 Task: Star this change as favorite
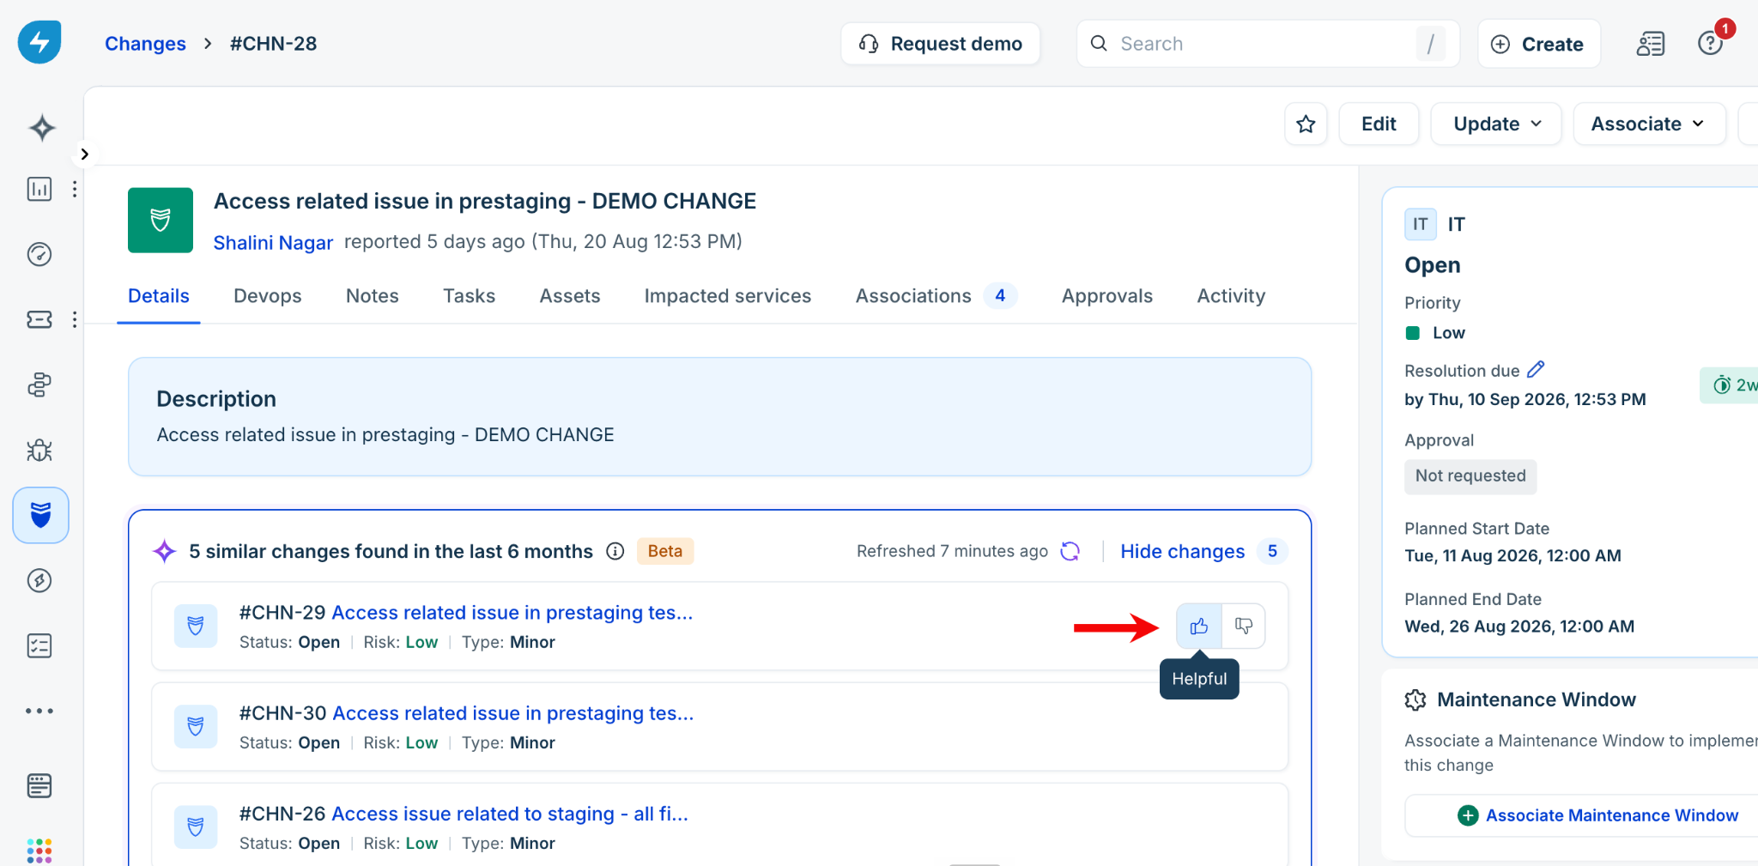click(x=1306, y=124)
